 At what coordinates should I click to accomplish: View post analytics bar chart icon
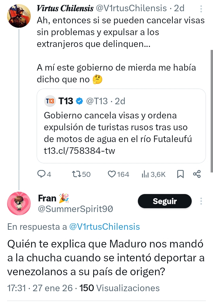(x=145, y=174)
